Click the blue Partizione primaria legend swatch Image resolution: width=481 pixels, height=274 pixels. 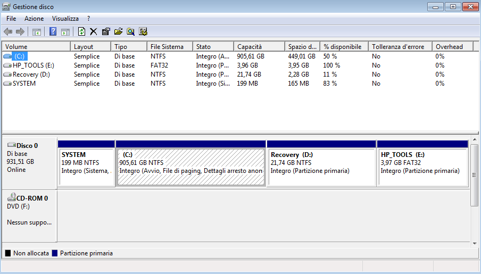coord(54,254)
